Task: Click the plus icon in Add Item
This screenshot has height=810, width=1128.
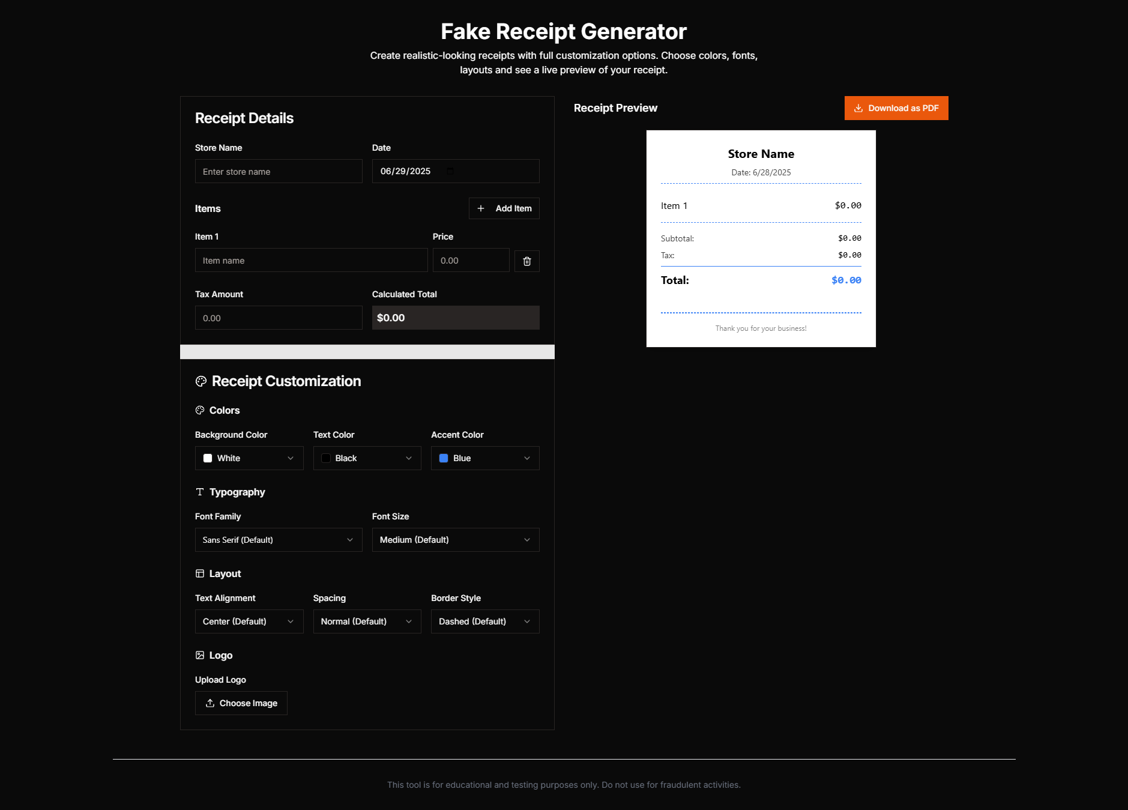Action: click(481, 208)
